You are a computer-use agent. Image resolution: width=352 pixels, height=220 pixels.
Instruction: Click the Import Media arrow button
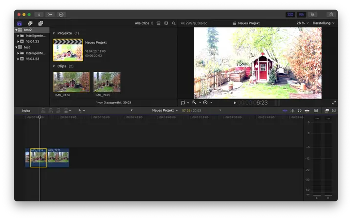click(x=39, y=15)
